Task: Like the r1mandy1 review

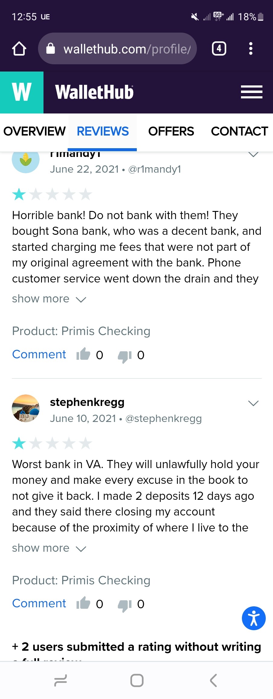Action: tap(83, 354)
